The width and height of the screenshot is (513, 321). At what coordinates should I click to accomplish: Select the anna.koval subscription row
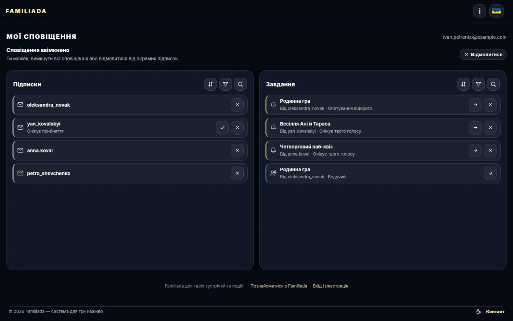tap(130, 150)
